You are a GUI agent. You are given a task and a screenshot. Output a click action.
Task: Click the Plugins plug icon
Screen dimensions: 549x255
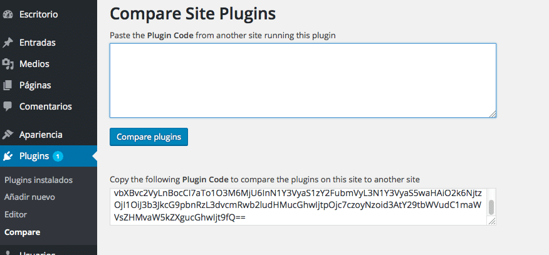(8, 156)
